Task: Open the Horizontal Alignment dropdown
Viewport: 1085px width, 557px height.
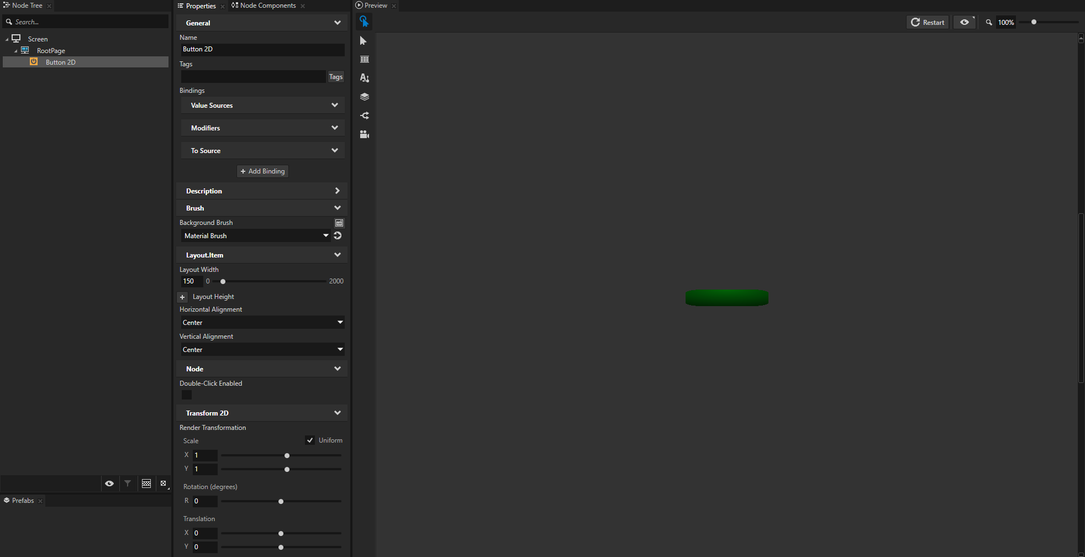Action: click(262, 322)
